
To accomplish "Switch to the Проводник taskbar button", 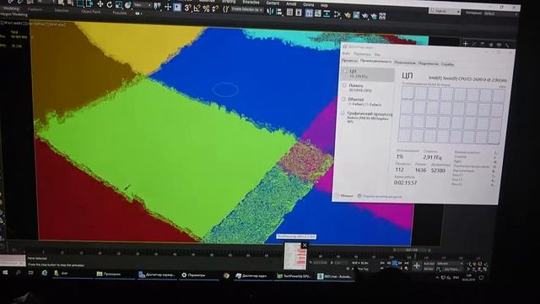I will (x=115, y=274).
